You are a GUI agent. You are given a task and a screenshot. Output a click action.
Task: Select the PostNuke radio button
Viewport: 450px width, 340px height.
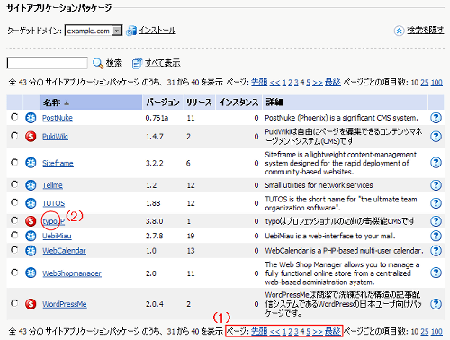[x=14, y=117]
